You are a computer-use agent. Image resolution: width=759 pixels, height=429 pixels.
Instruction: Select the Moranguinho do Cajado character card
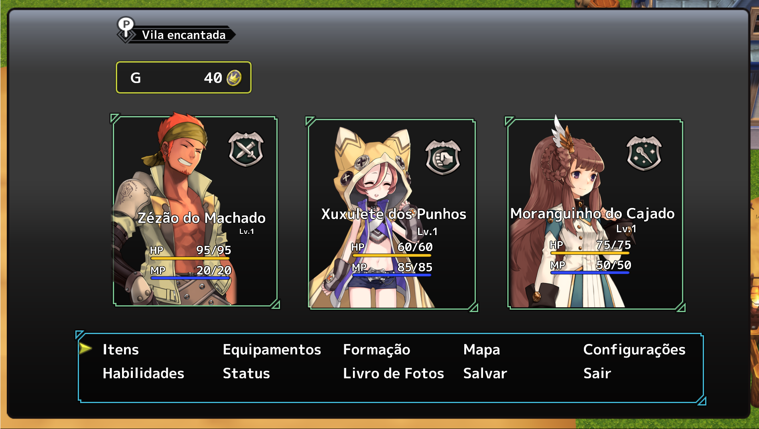click(x=595, y=214)
